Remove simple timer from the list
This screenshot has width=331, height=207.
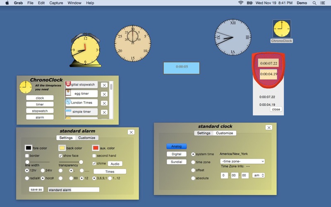point(104,112)
